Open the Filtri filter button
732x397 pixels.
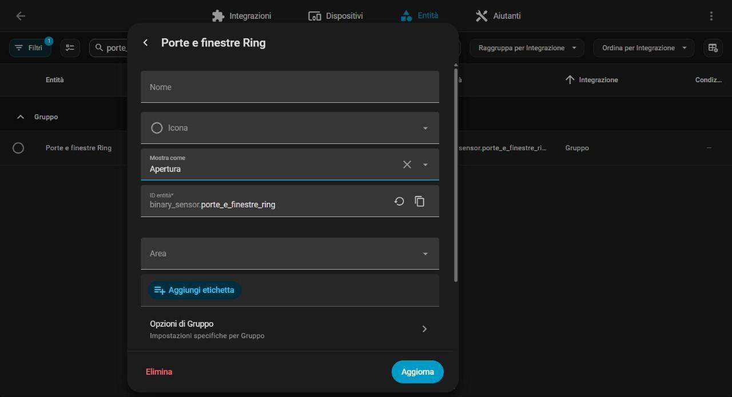click(30, 48)
